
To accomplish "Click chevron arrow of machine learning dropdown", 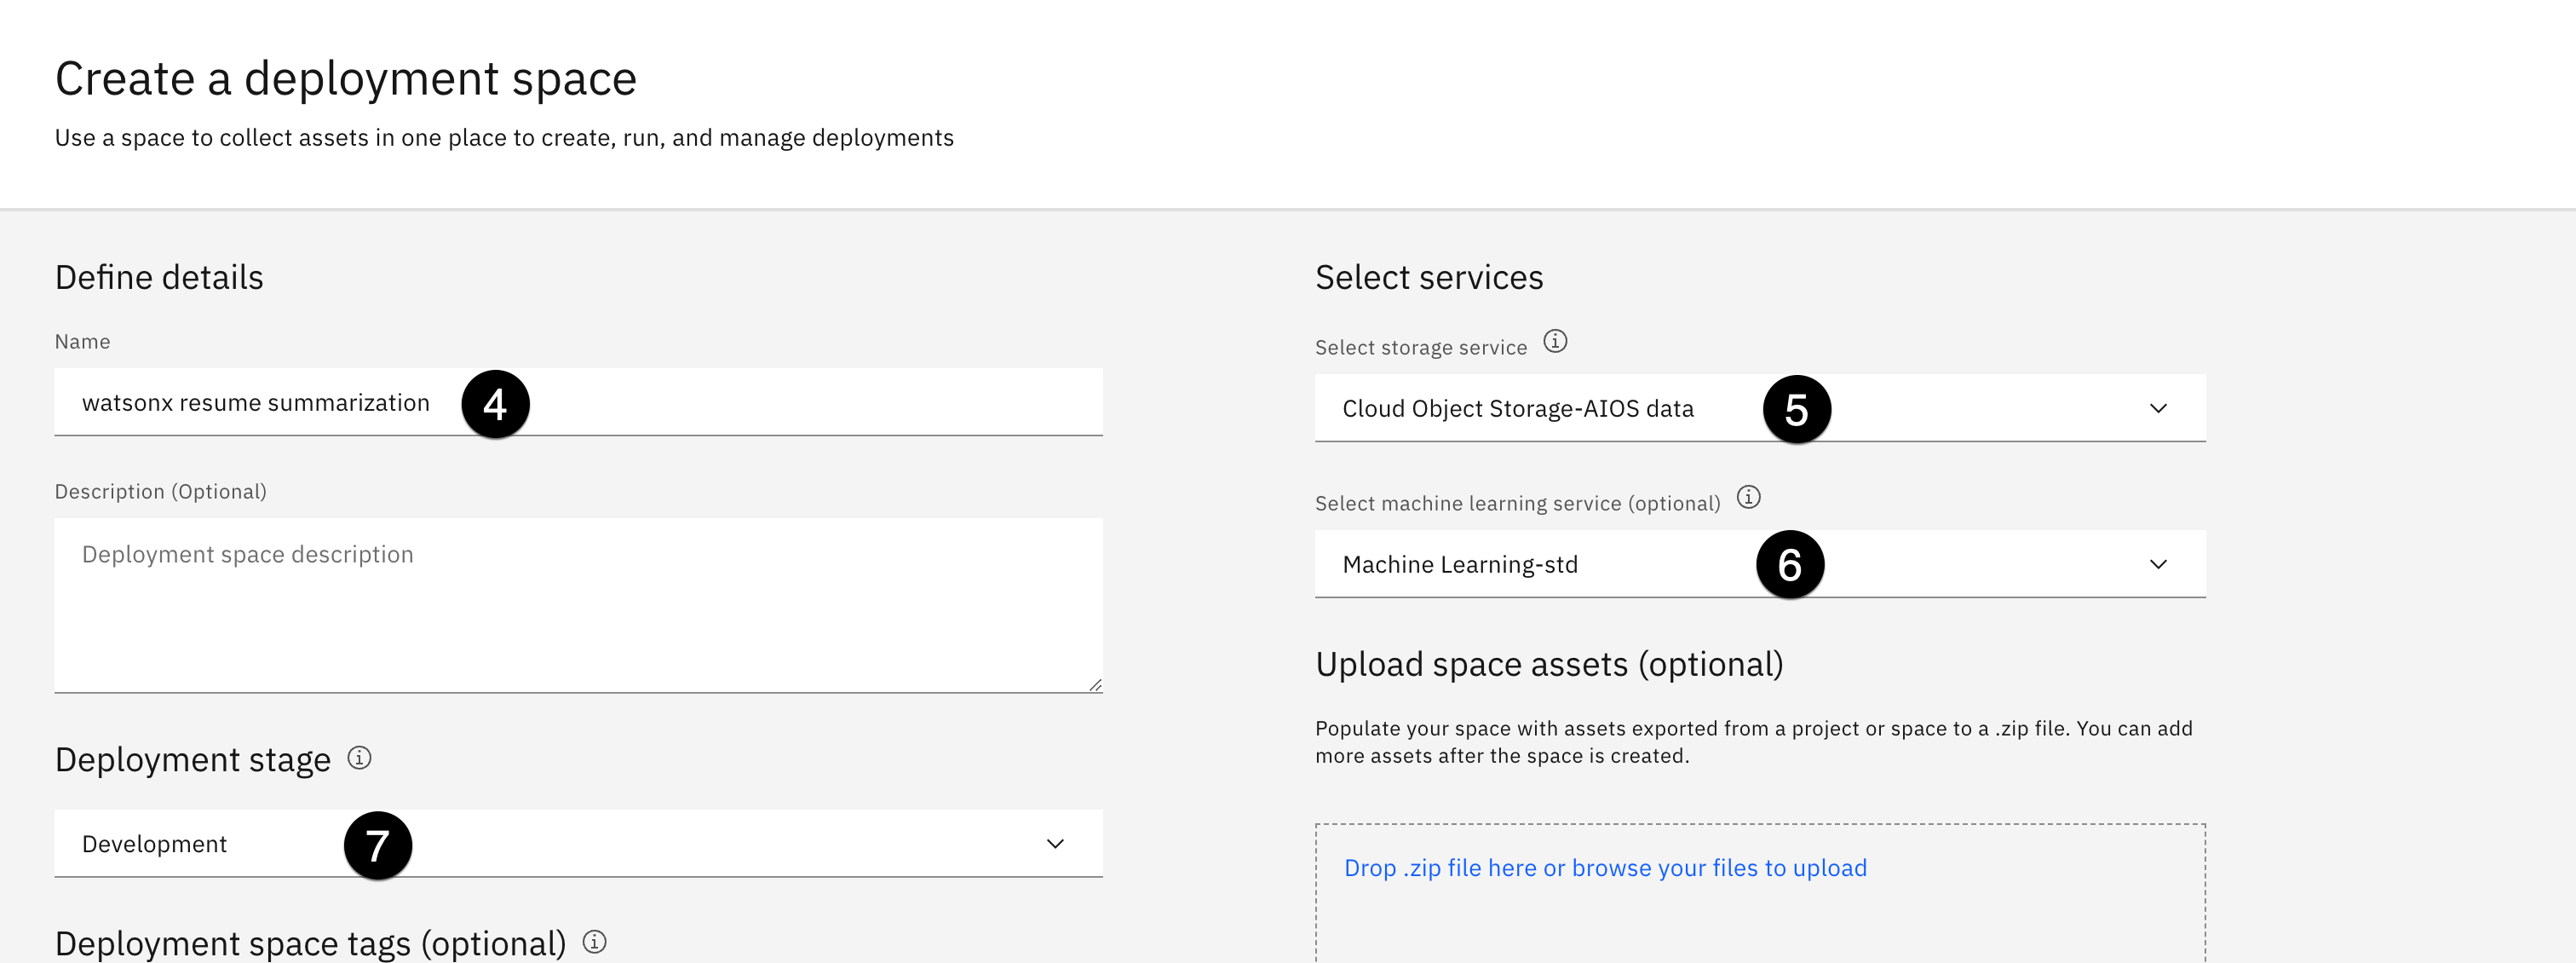I will click(x=2158, y=564).
